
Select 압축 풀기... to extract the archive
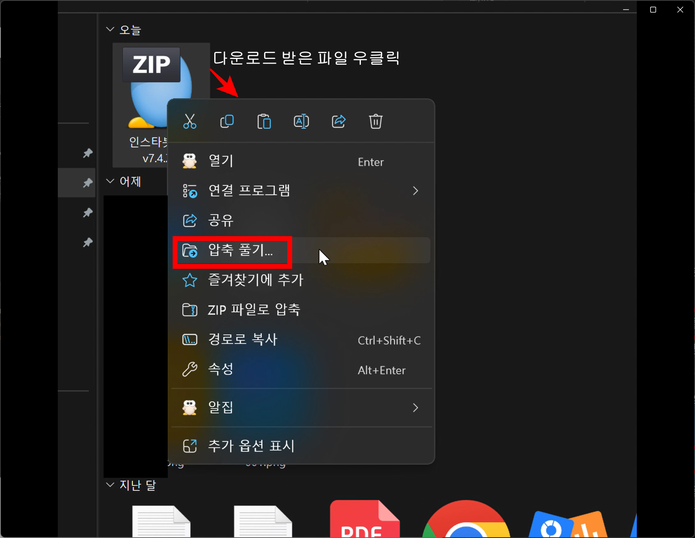(x=301, y=250)
